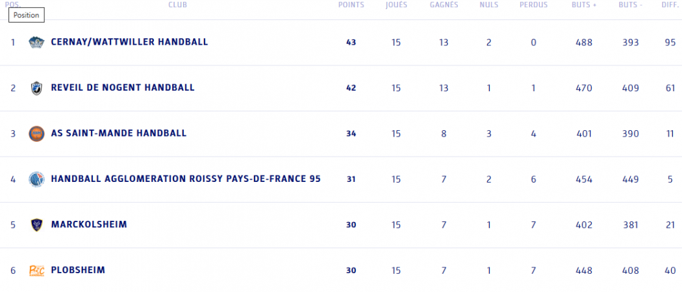Click the Plobsheim orange club logo
The image size is (682, 292).
[x=36, y=271]
